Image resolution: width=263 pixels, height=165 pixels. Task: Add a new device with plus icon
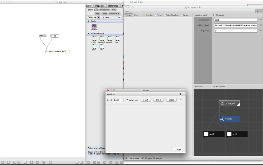pyautogui.click(x=180, y=94)
